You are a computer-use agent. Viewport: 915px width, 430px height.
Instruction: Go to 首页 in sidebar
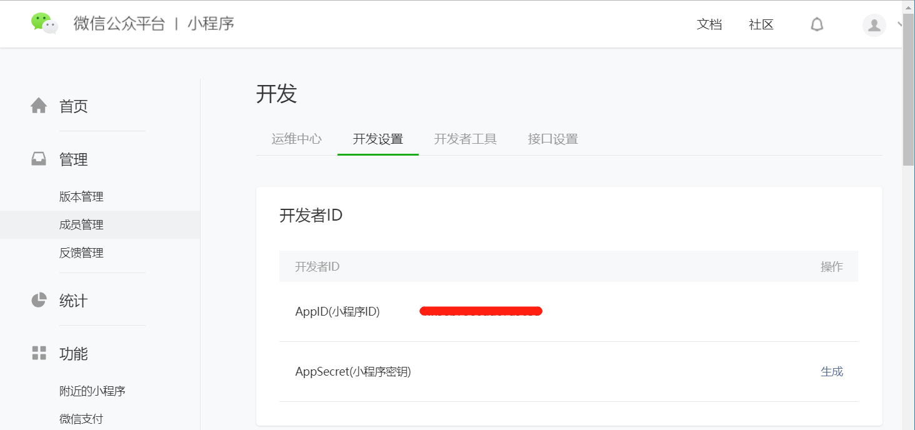coord(73,106)
